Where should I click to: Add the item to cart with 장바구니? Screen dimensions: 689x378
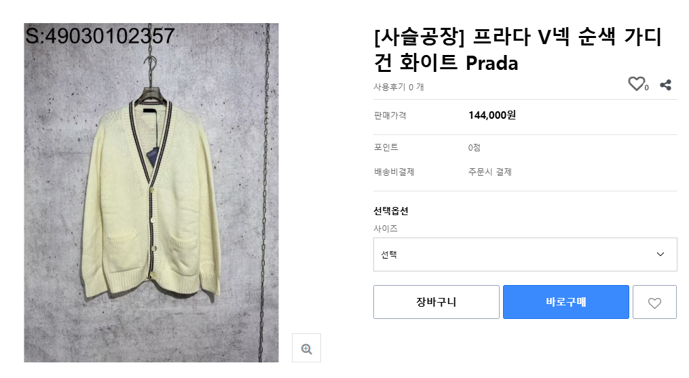coord(436,302)
